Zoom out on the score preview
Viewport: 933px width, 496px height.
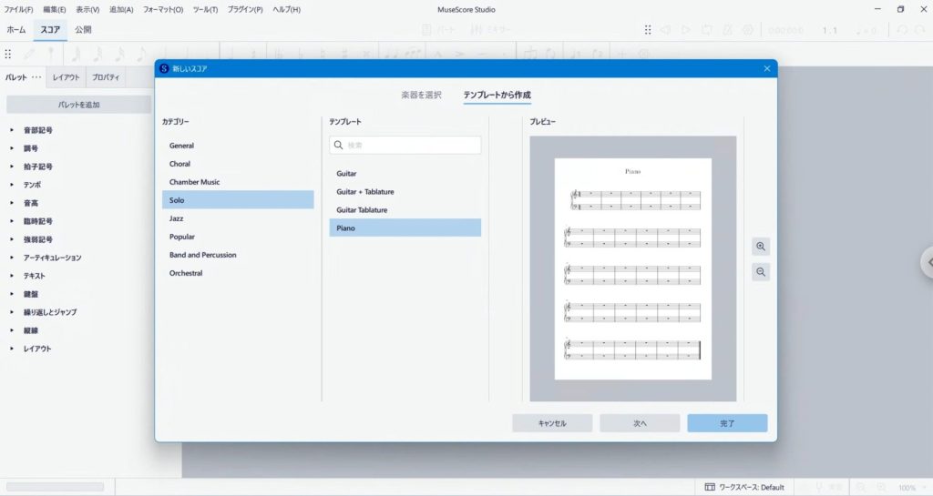(x=761, y=271)
